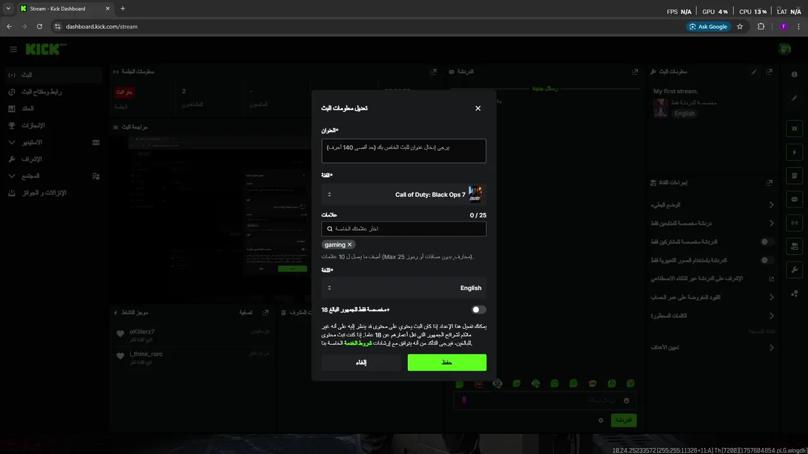The height and width of the screenshot is (454, 808).
Task: Toggle emotes-only chat switch
Action: pos(767,260)
